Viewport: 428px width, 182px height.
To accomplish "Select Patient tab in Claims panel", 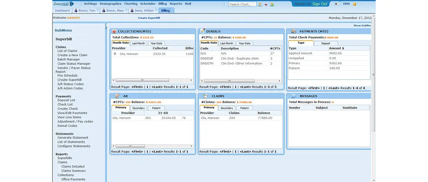I will pyautogui.click(x=244, y=108).
